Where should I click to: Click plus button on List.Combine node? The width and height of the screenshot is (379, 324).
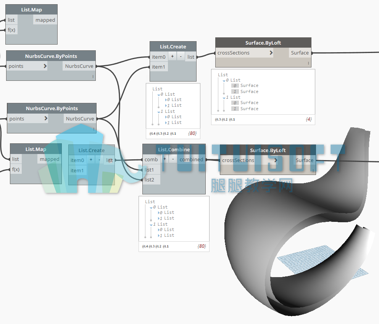[165, 159]
